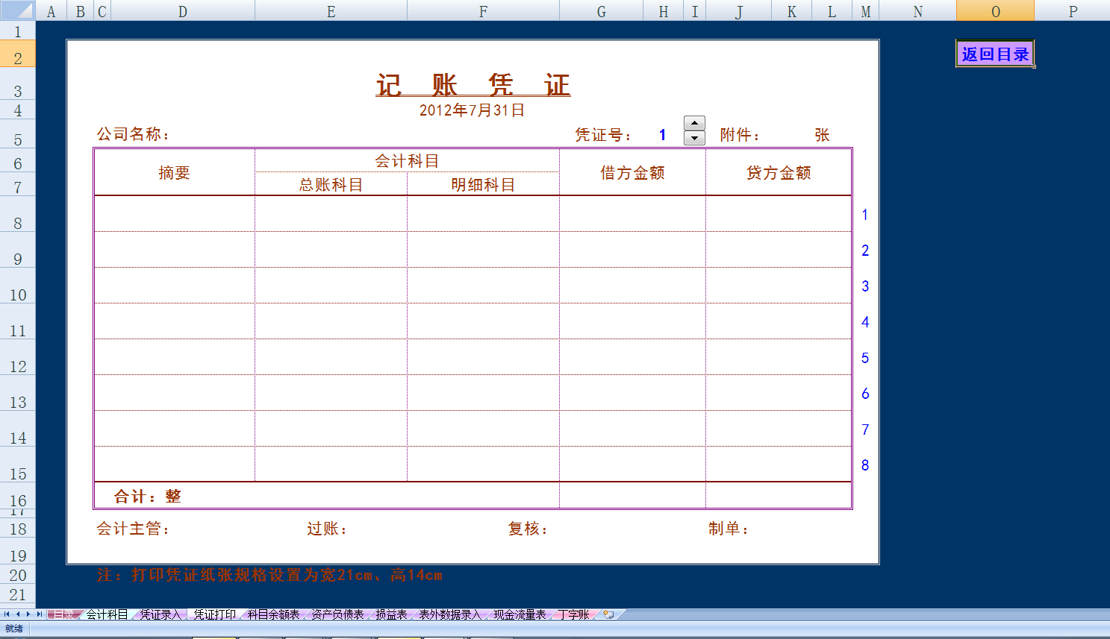Click line number 4 beside the table
Screen dimensions: 1110x639
(864, 322)
